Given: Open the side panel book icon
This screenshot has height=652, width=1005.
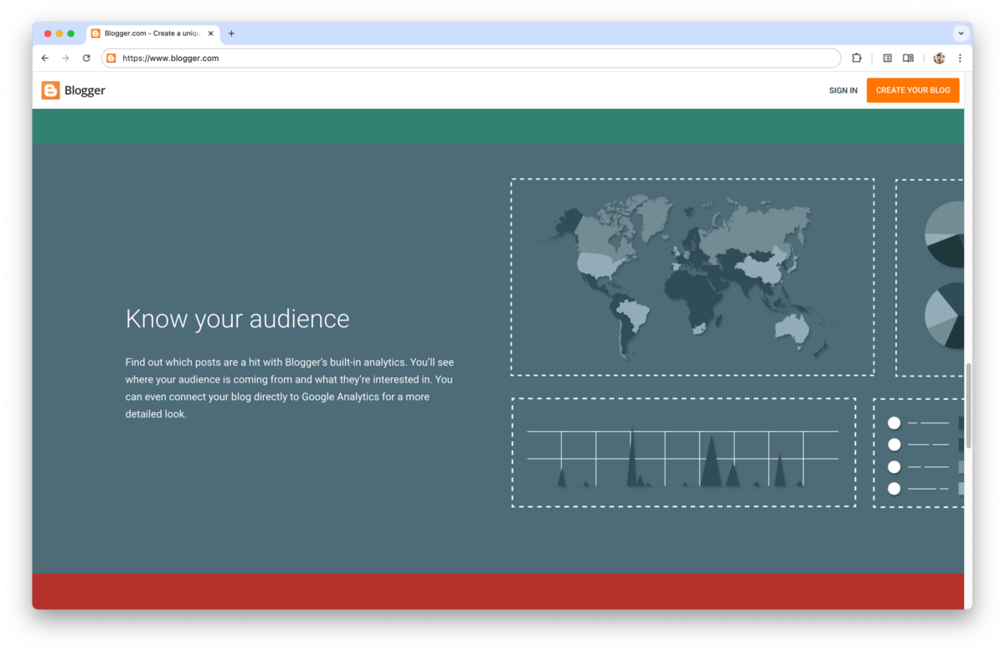Looking at the screenshot, I should (908, 58).
